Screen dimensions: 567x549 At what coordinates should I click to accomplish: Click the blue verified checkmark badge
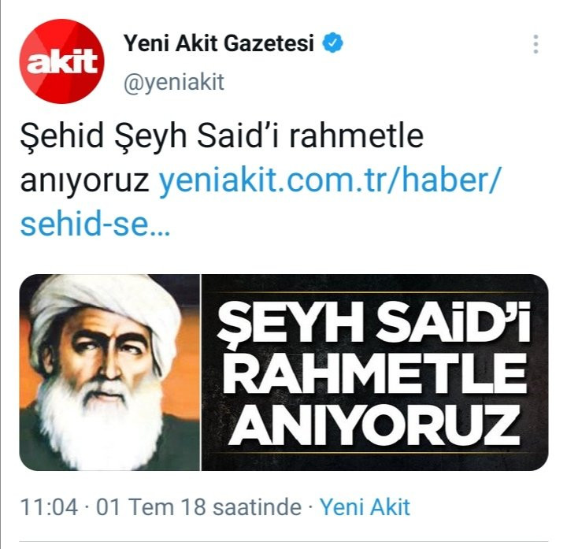[332, 43]
